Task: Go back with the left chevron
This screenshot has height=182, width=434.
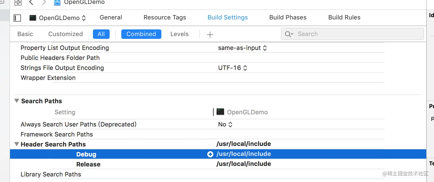Action: [31, 3]
